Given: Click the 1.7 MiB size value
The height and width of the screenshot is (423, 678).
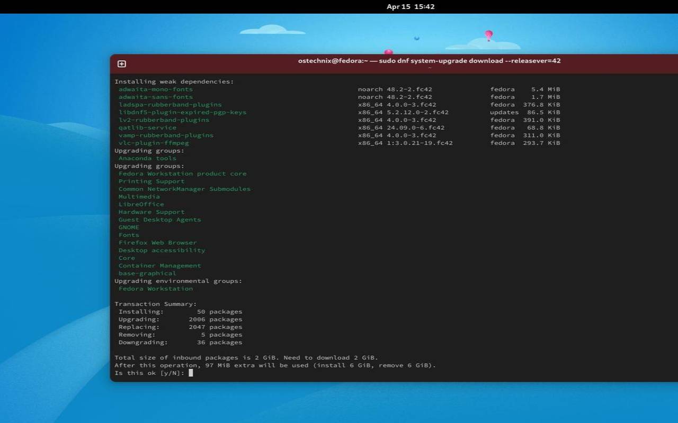Looking at the screenshot, I should [x=546, y=97].
